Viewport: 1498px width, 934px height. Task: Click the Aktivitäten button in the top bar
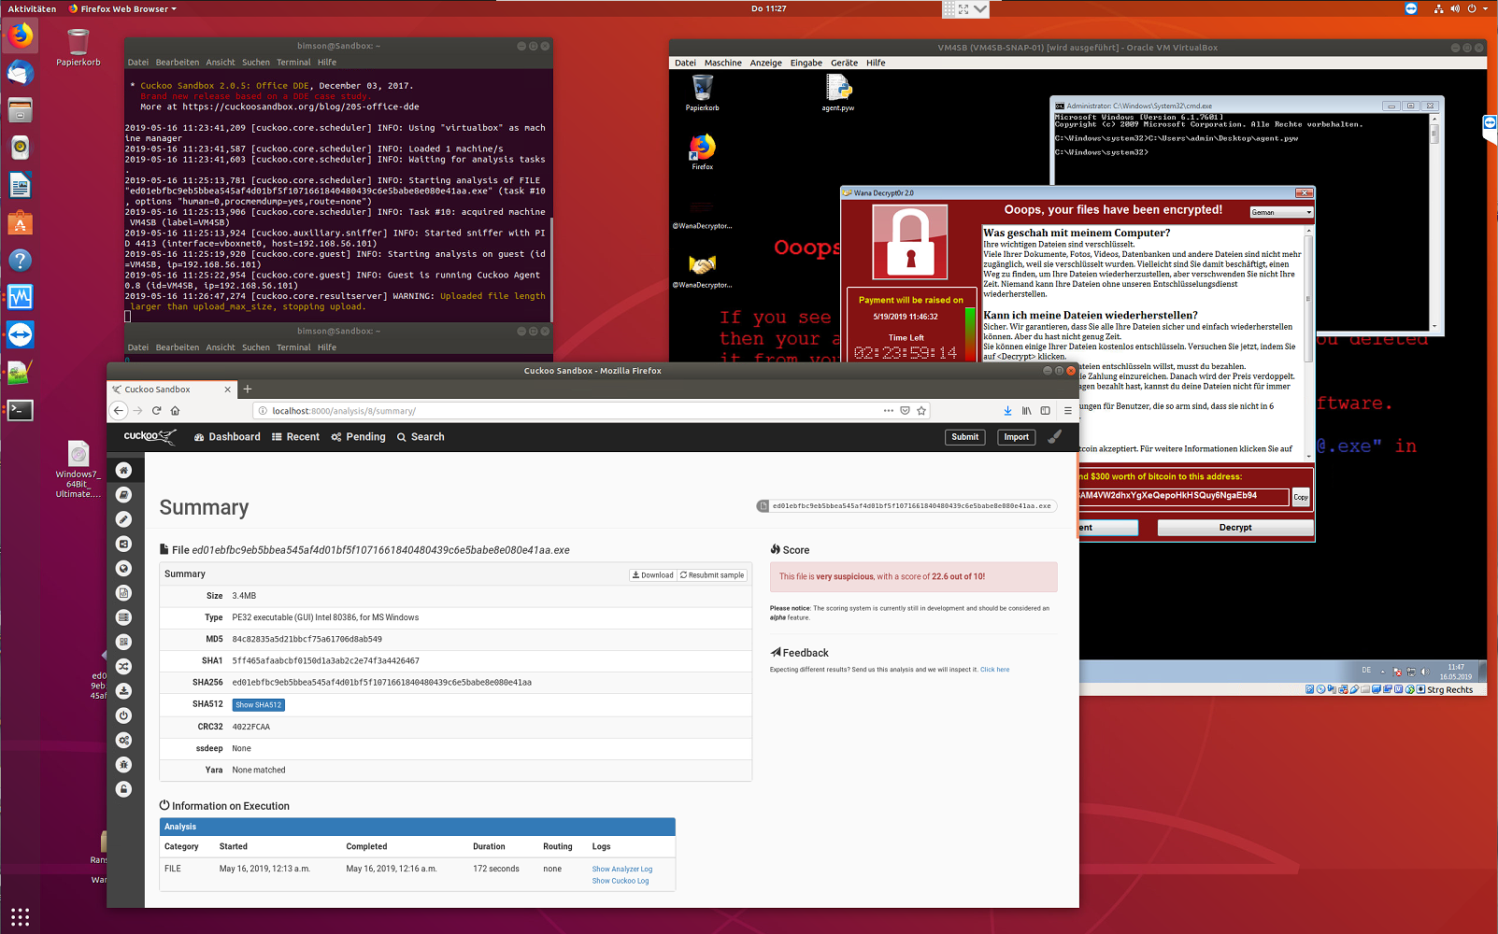[x=32, y=8]
